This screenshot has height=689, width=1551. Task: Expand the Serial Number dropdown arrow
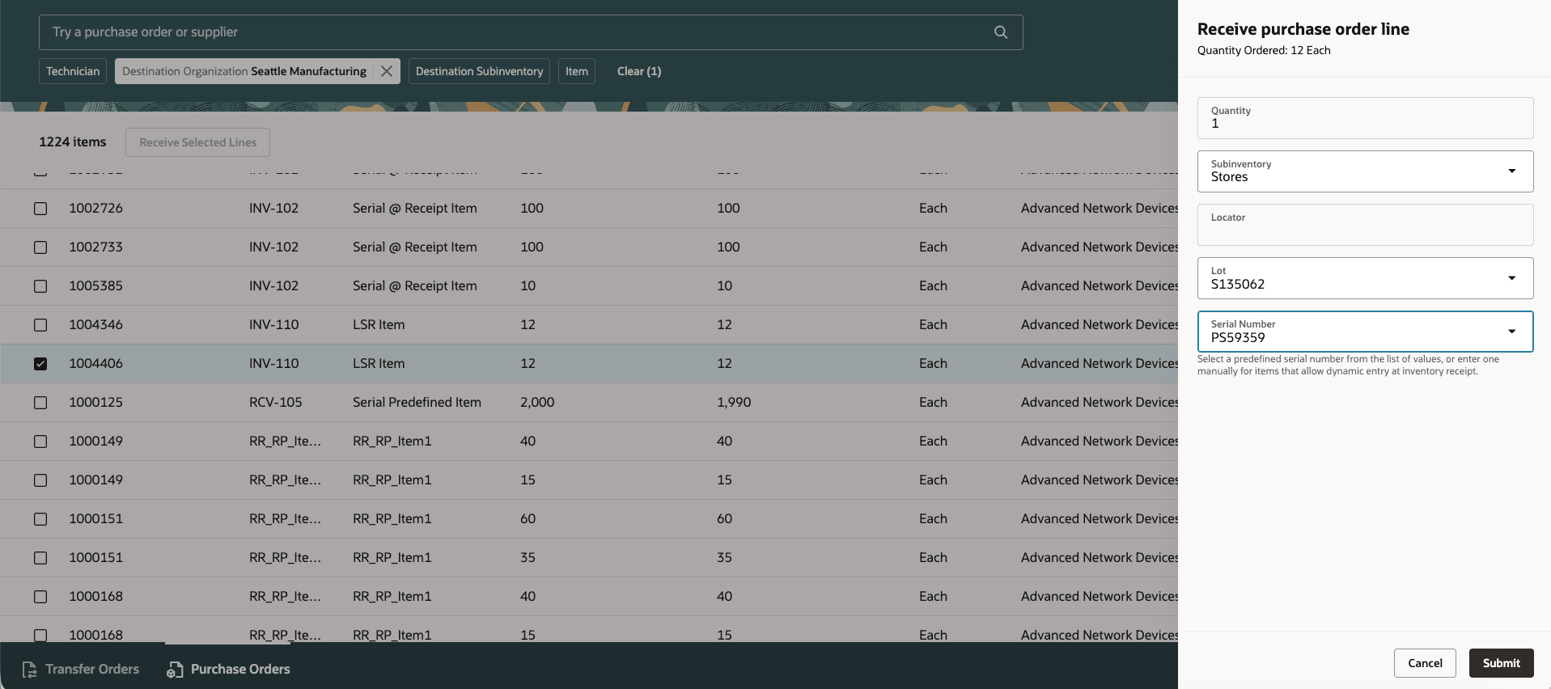click(x=1511, y=332)
